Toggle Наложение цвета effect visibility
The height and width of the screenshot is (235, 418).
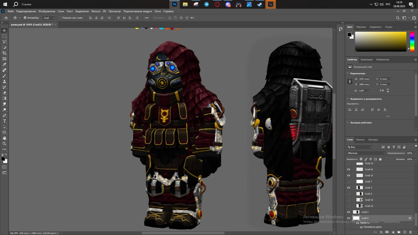pos(361,227)
